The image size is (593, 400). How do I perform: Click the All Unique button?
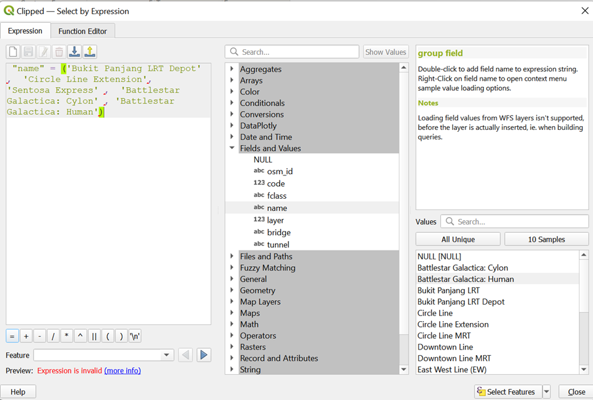click(457, 239)
